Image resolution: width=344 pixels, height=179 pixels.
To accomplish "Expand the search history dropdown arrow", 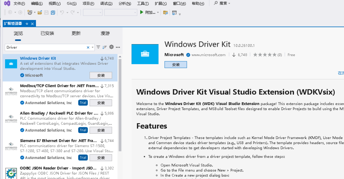I will tap(93, 47).
